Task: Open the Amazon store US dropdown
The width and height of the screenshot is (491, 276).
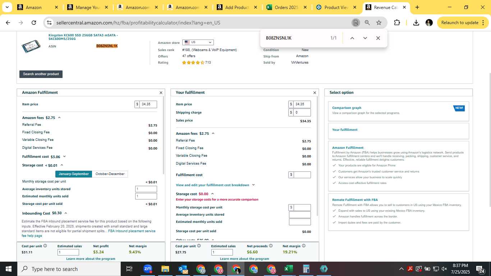Action: coord(198,42)
